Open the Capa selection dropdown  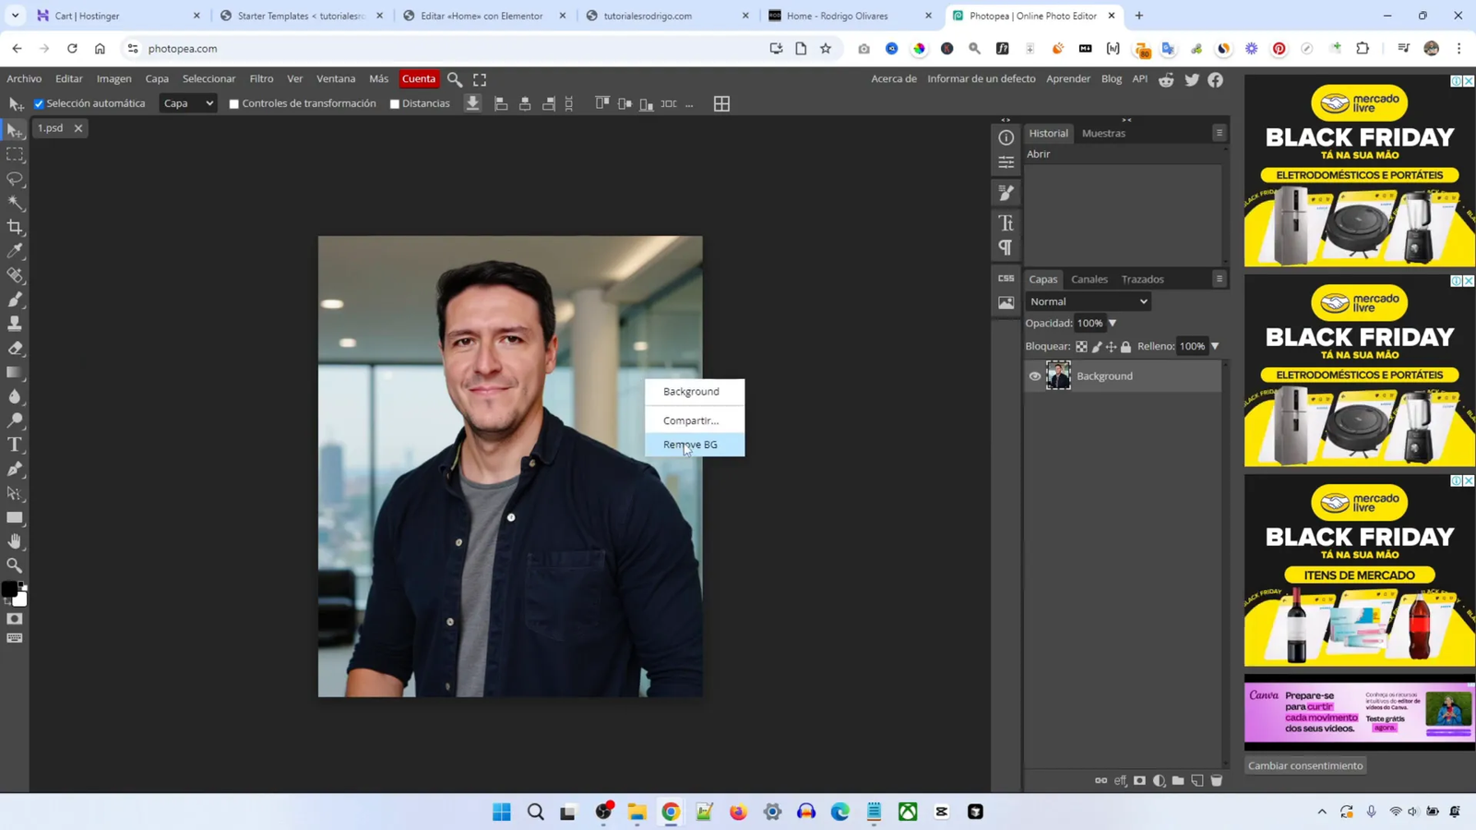point(188,103)
